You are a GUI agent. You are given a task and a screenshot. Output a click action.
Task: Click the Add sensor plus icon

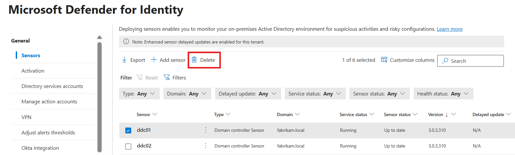click(154, 60)
